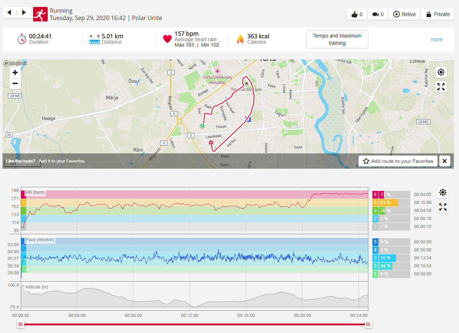Add route to your Favorites
459x333 pixels.
(x=398, y=161)
